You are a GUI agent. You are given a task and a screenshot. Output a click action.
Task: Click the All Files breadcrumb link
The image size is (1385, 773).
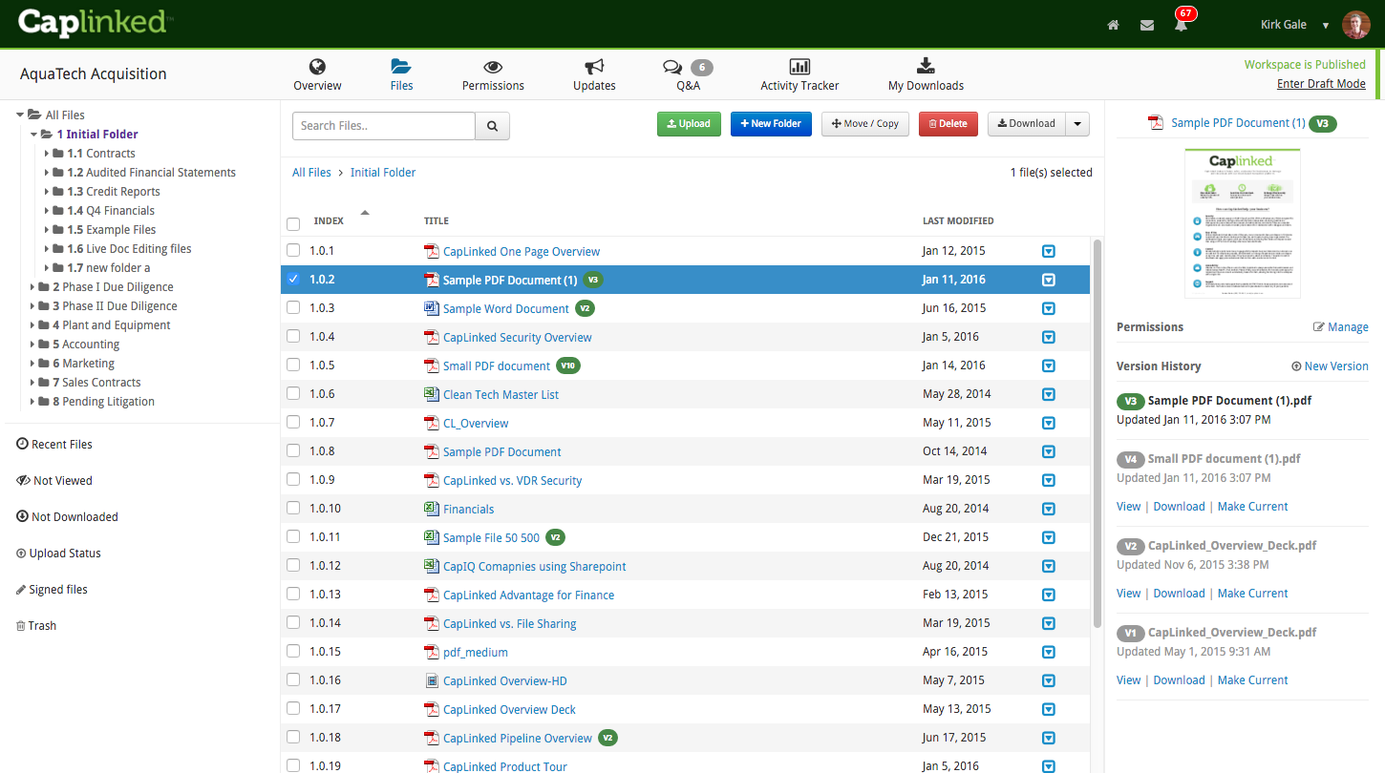311,173
